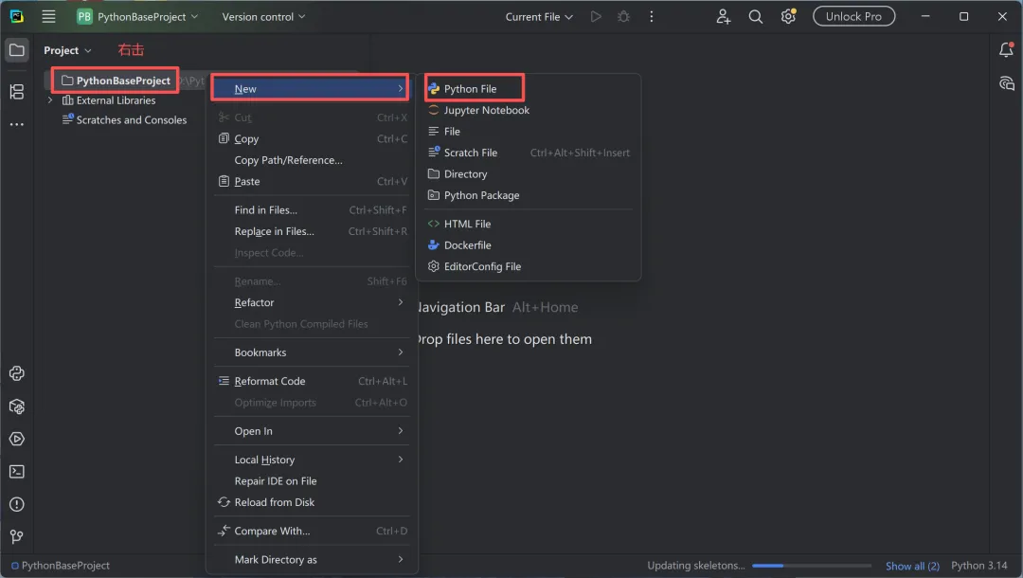Open the Code With Me add-user icon

tap(723, 17)
